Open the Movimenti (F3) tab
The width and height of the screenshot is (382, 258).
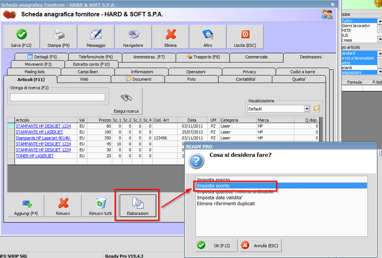tap(38, 64)
